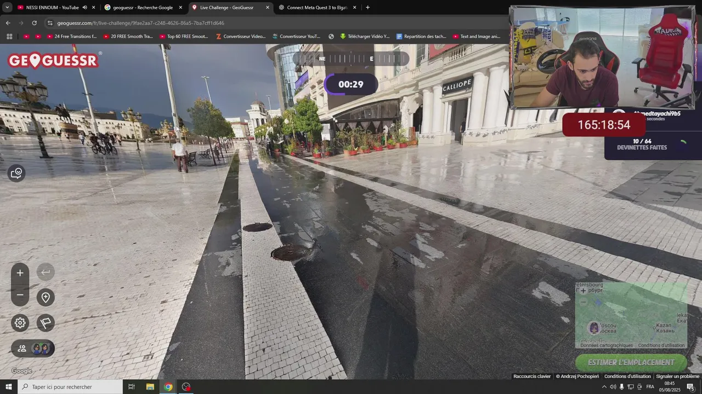Switch to geoguessr Recherche Google tab

pos(143,8)
